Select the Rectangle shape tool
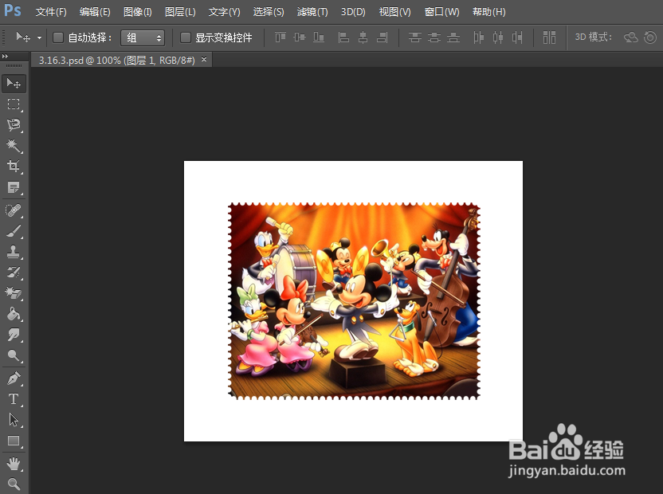Screen dimensions: 663x494 [x=14, y=441]
